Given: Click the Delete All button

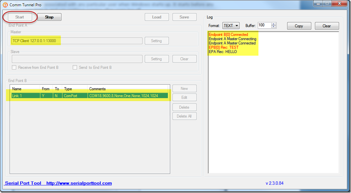Looking at the screenshot, I should pos(184,116).
